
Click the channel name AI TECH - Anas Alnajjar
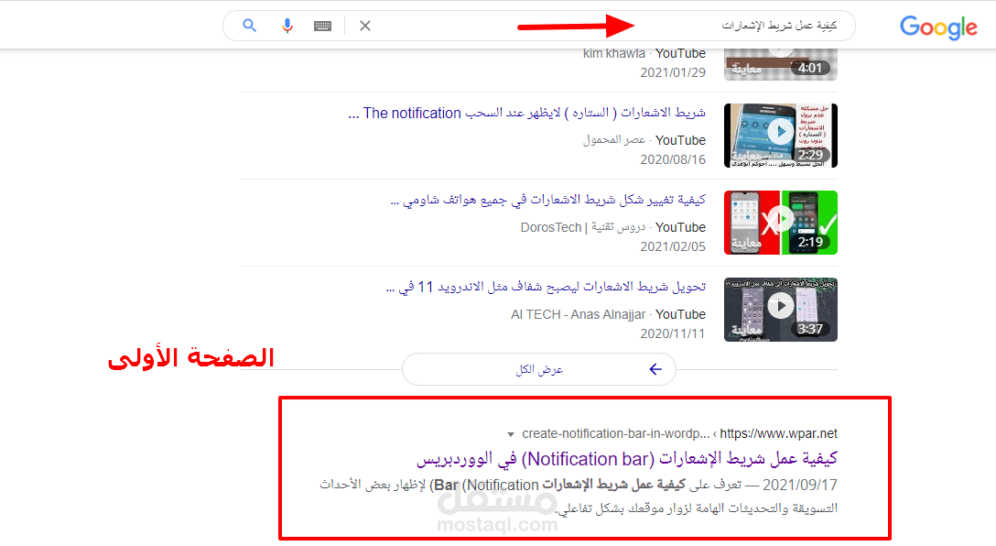(x=578, y=314)
